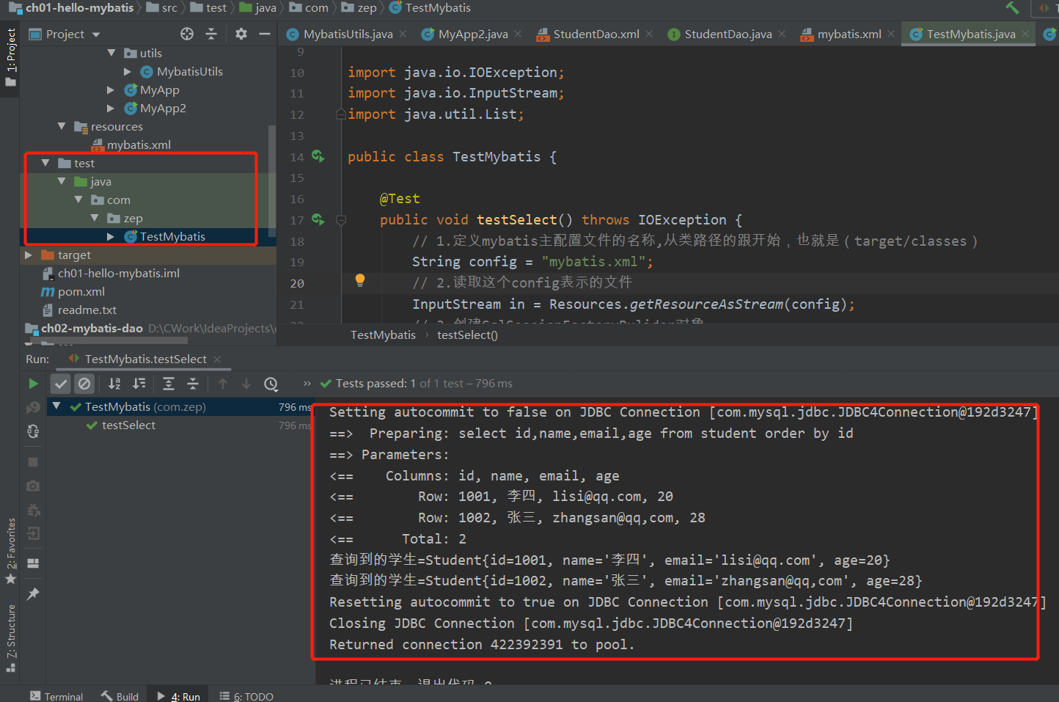The height and width of the screenshot is (702, 1059).
Task: Collapse the resources folder
Action: [x=62, y=126]
